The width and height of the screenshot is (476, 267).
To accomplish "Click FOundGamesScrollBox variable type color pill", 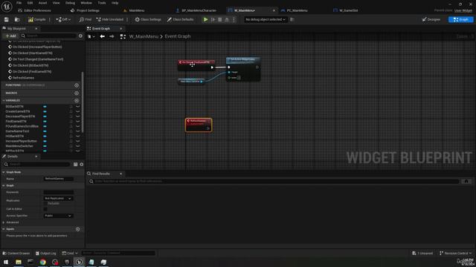I will coord(45,126).
